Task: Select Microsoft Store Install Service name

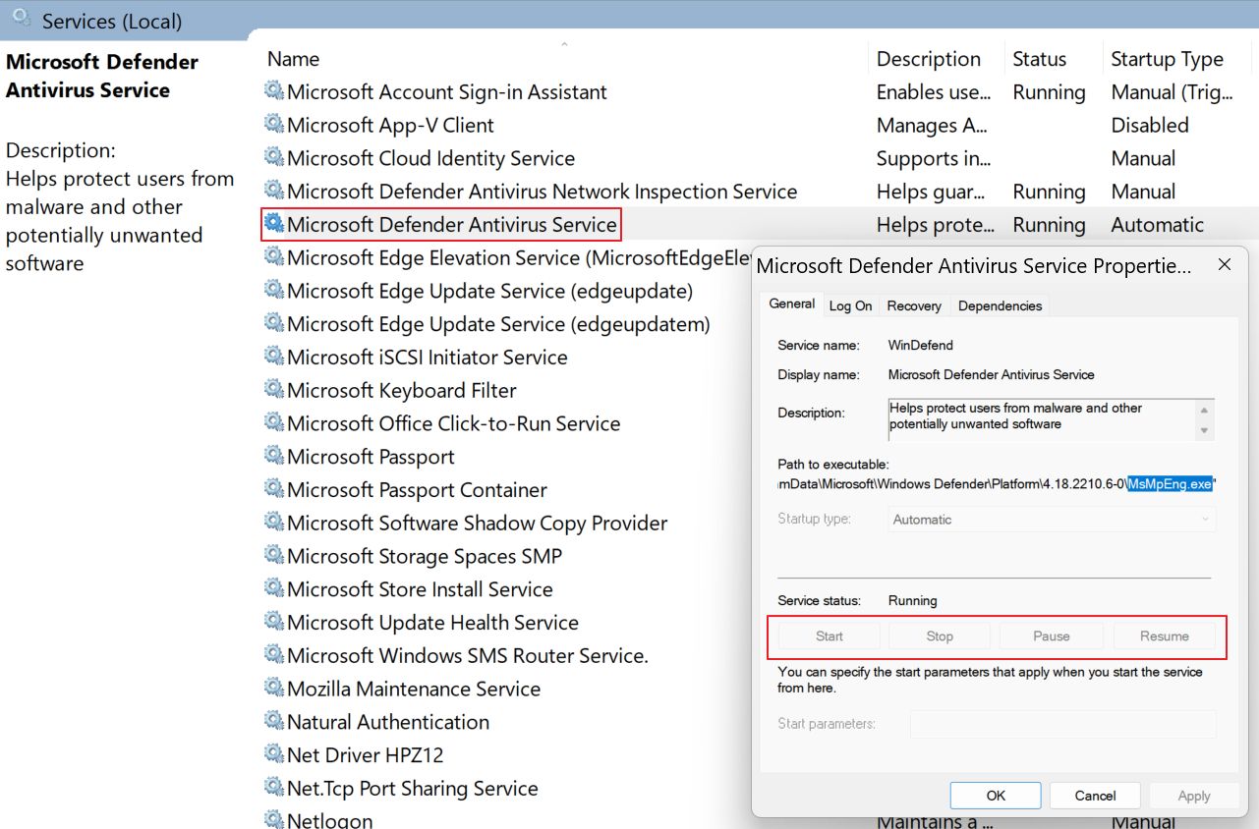Action: pos(420,589)
